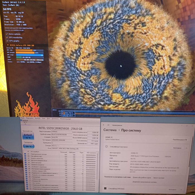
Task: Go back in the Settings window
Action: tap(104, 125)
